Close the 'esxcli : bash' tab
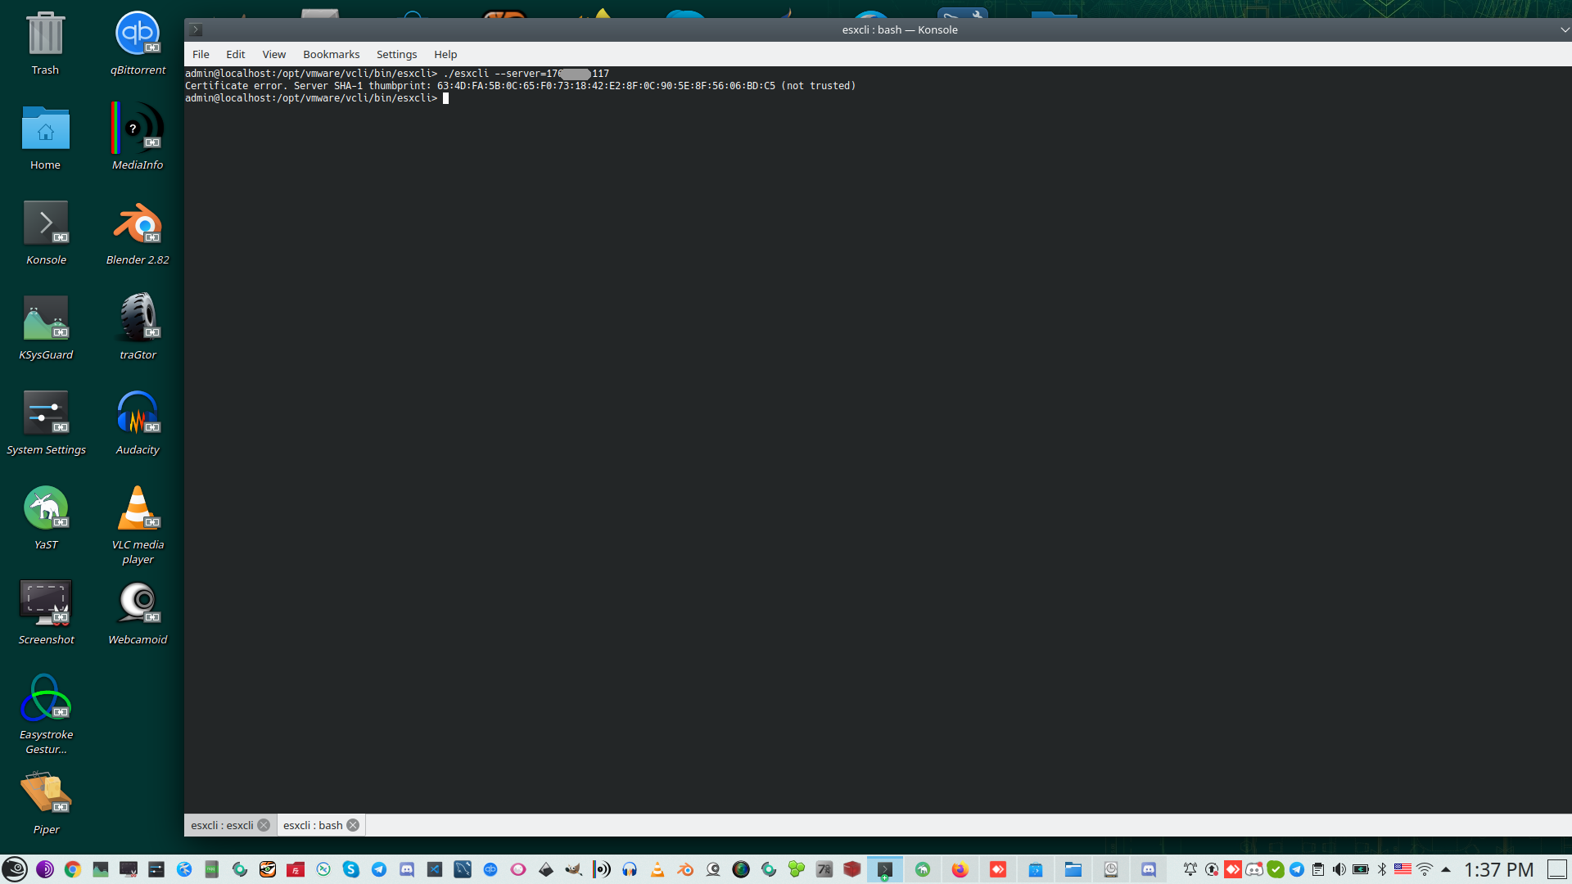 coord(353,825)
